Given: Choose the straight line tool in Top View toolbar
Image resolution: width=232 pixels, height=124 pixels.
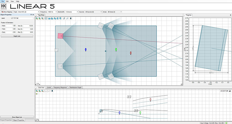Looking at the screenshot, I should (67, 19).
